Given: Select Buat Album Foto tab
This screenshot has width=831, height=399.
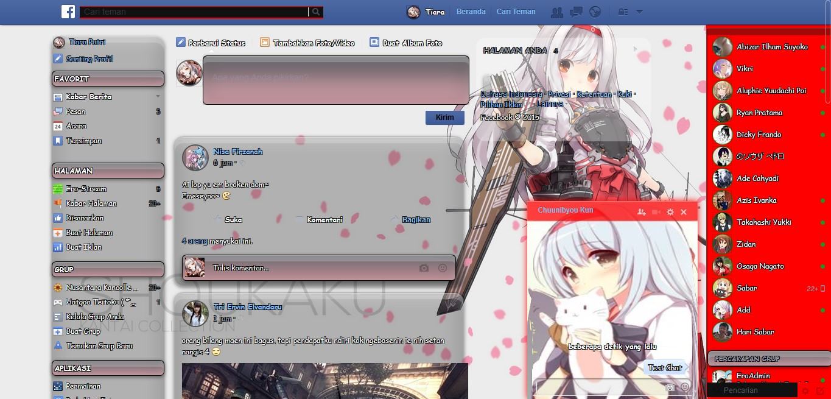Looking at the screenshot, I should 406,43.
